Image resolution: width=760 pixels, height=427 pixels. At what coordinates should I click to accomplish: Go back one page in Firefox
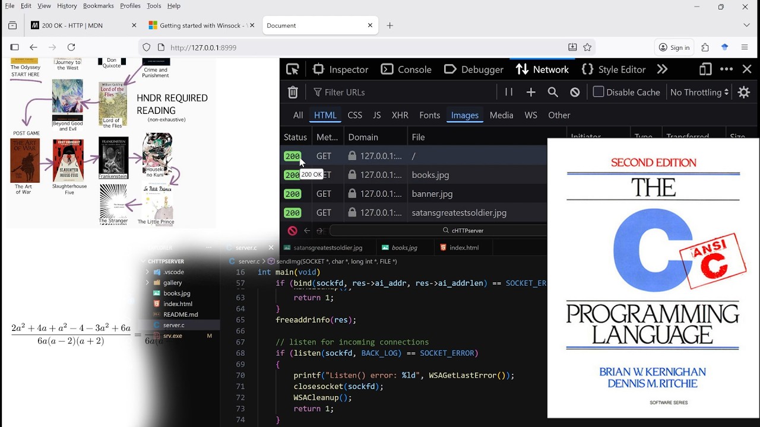[x=33, y=47]
